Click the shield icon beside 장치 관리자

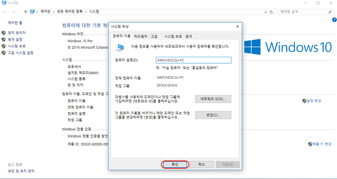click(3, 33)
